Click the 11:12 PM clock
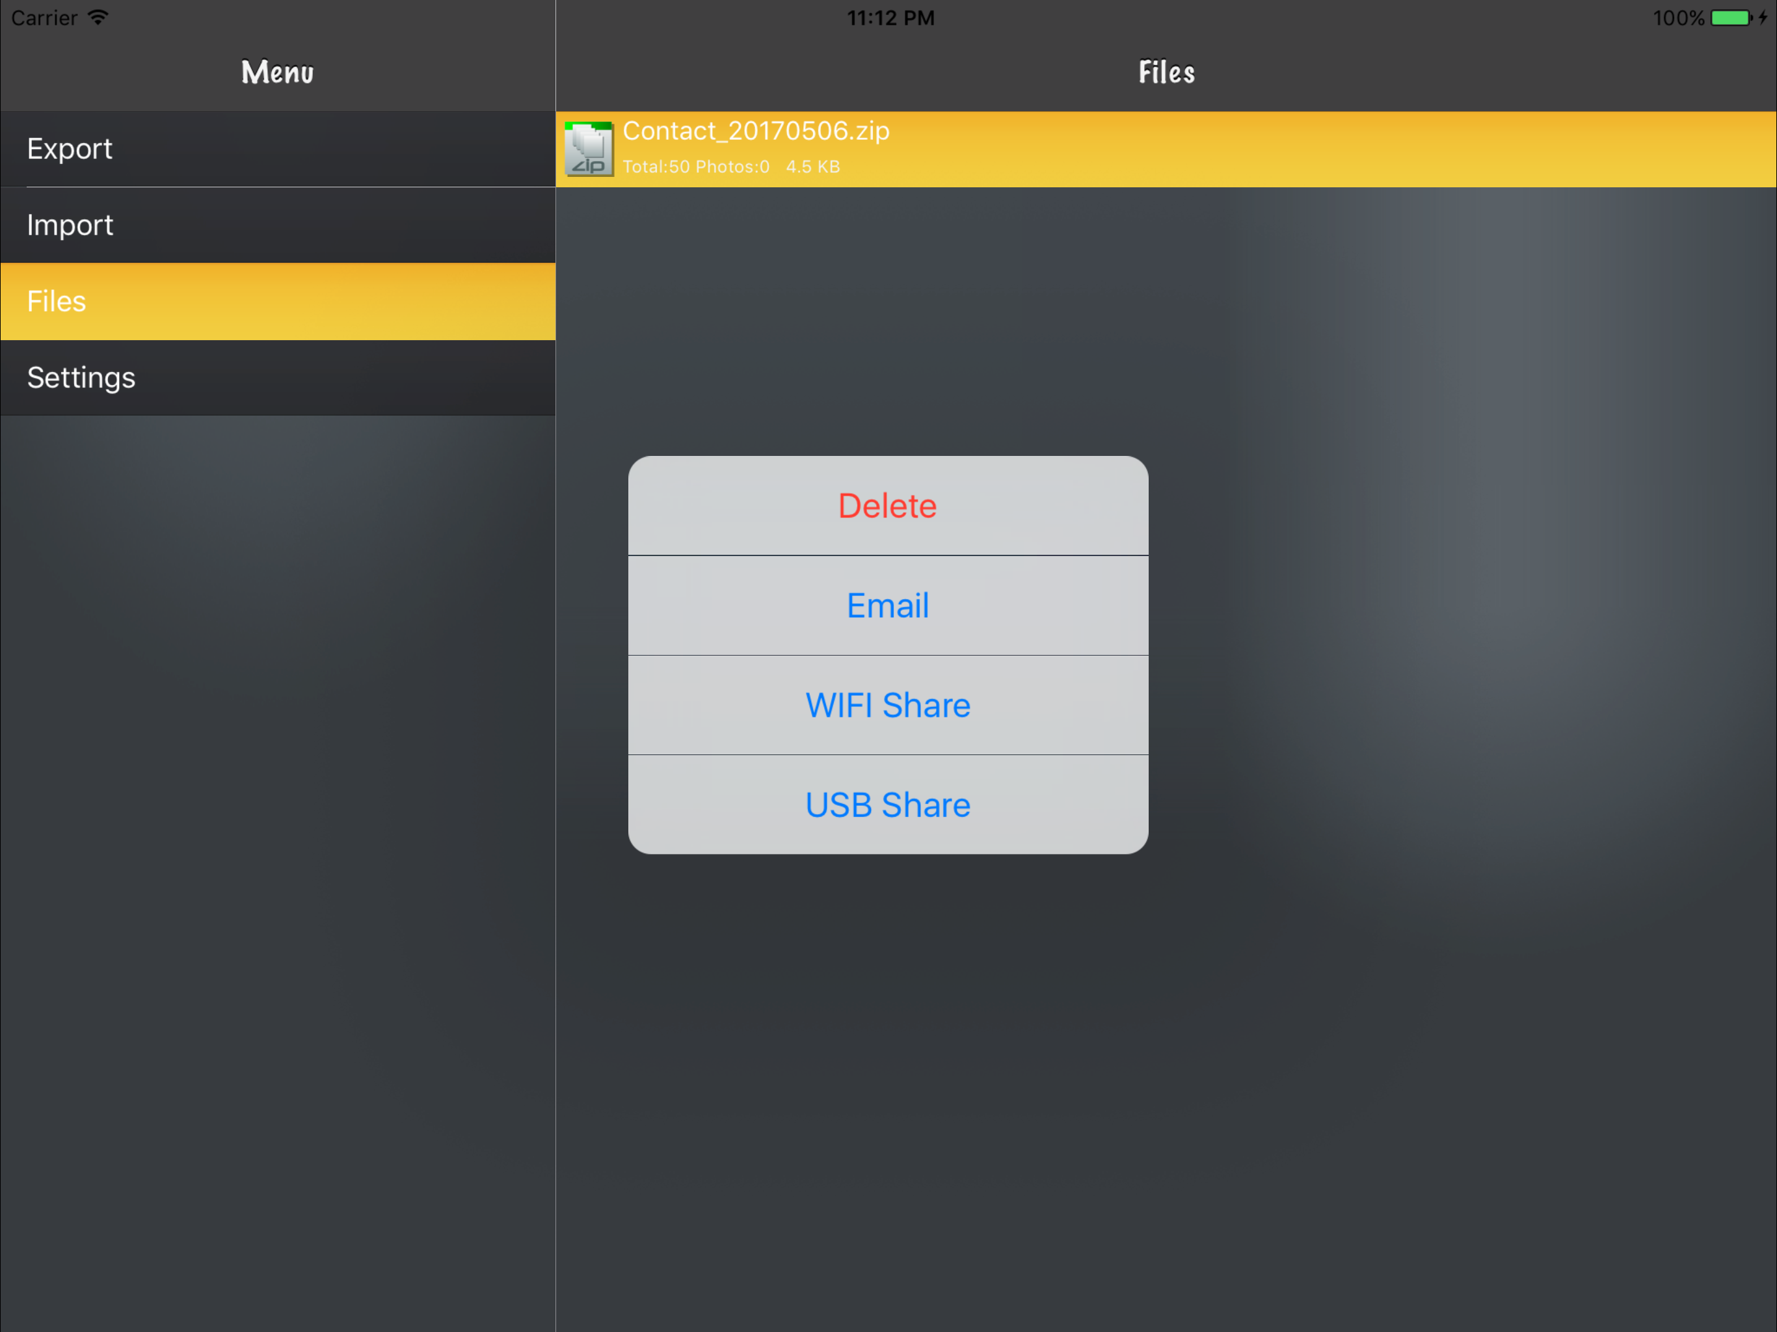This screenshot has height=1332, width=1777. click(x=890, y=18)
